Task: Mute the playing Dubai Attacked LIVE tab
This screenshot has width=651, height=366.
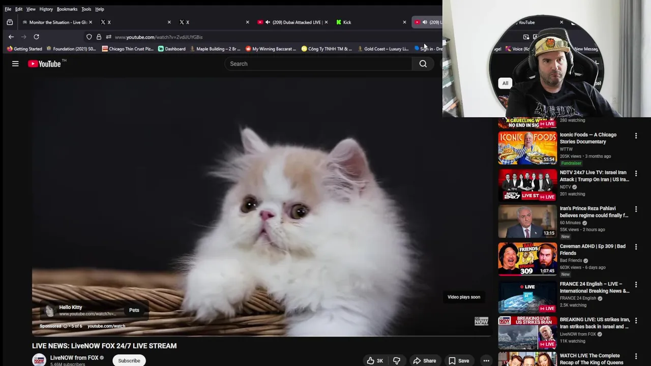Action: (268, 22)
